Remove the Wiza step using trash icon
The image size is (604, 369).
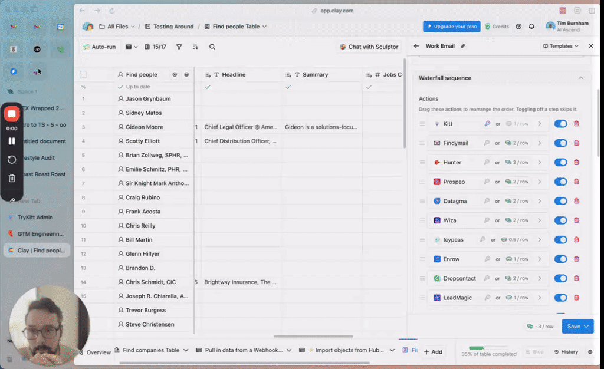click(x=576, y=220)
